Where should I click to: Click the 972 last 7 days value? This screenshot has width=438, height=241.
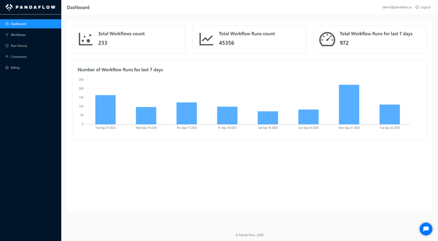point(344,43)
